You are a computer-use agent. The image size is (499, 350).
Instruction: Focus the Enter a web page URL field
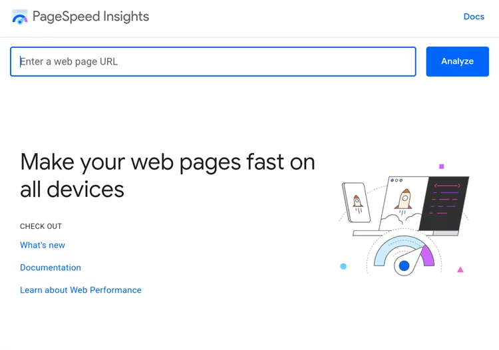213,61
